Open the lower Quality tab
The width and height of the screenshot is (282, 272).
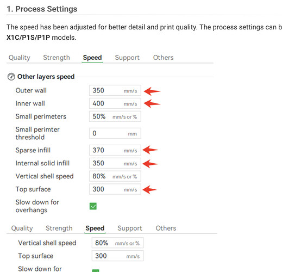coord(22,228)
